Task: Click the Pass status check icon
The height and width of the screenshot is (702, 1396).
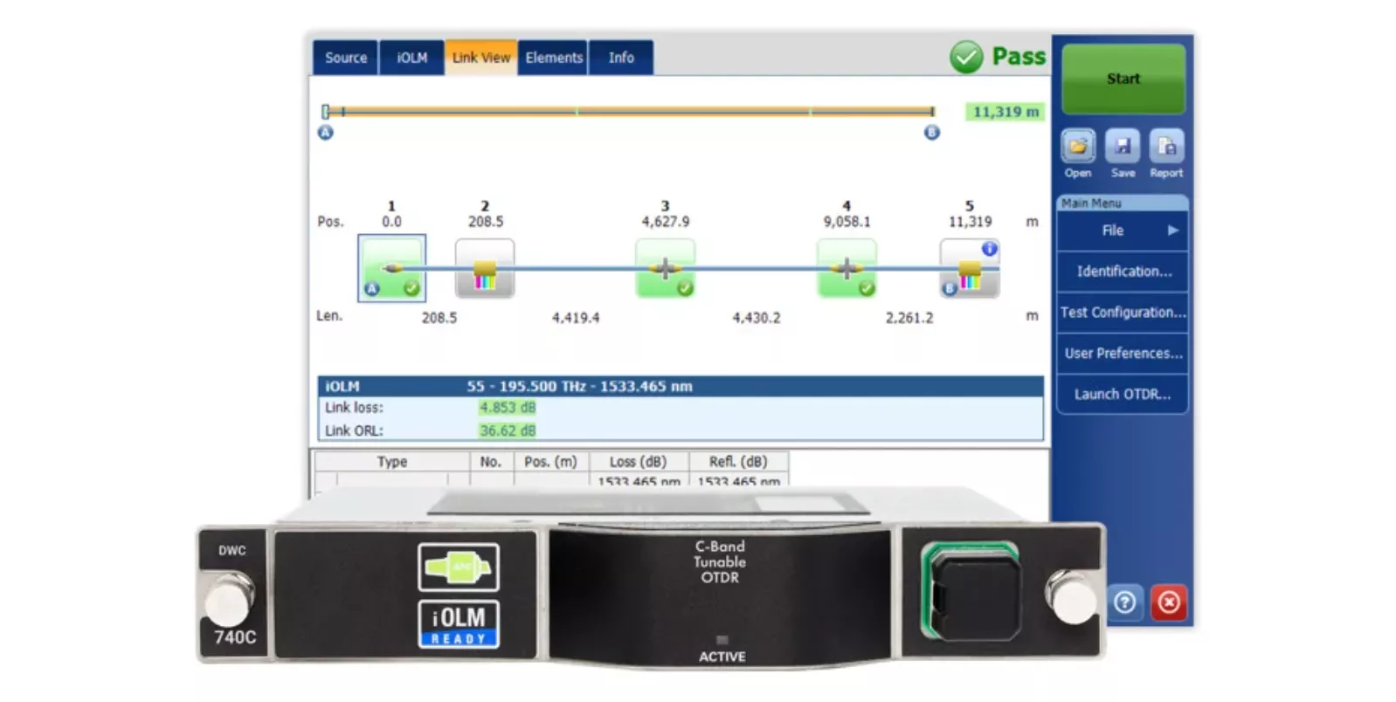Action: [966, 58]
